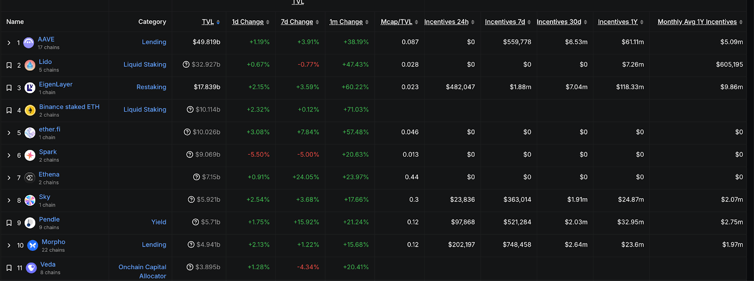The image size is (754, 281).
Task: Click the help icon next to $9.069b TVL
Action: 190,154
